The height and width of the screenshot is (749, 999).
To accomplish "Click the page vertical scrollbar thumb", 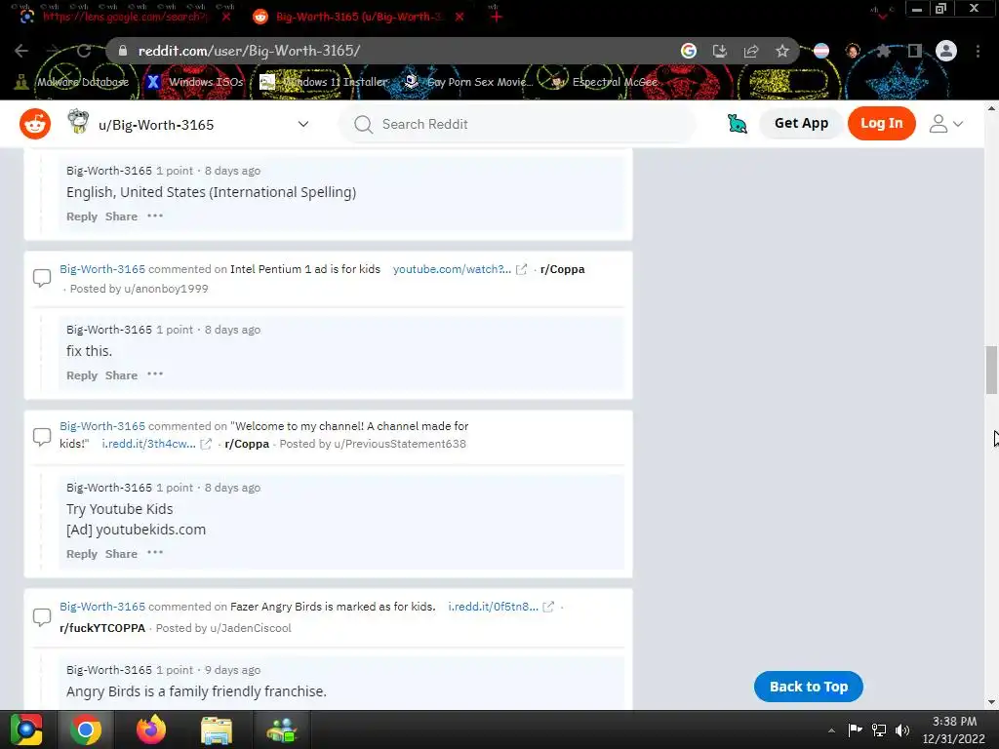I will pyautogui.click(x=991, y=370).
